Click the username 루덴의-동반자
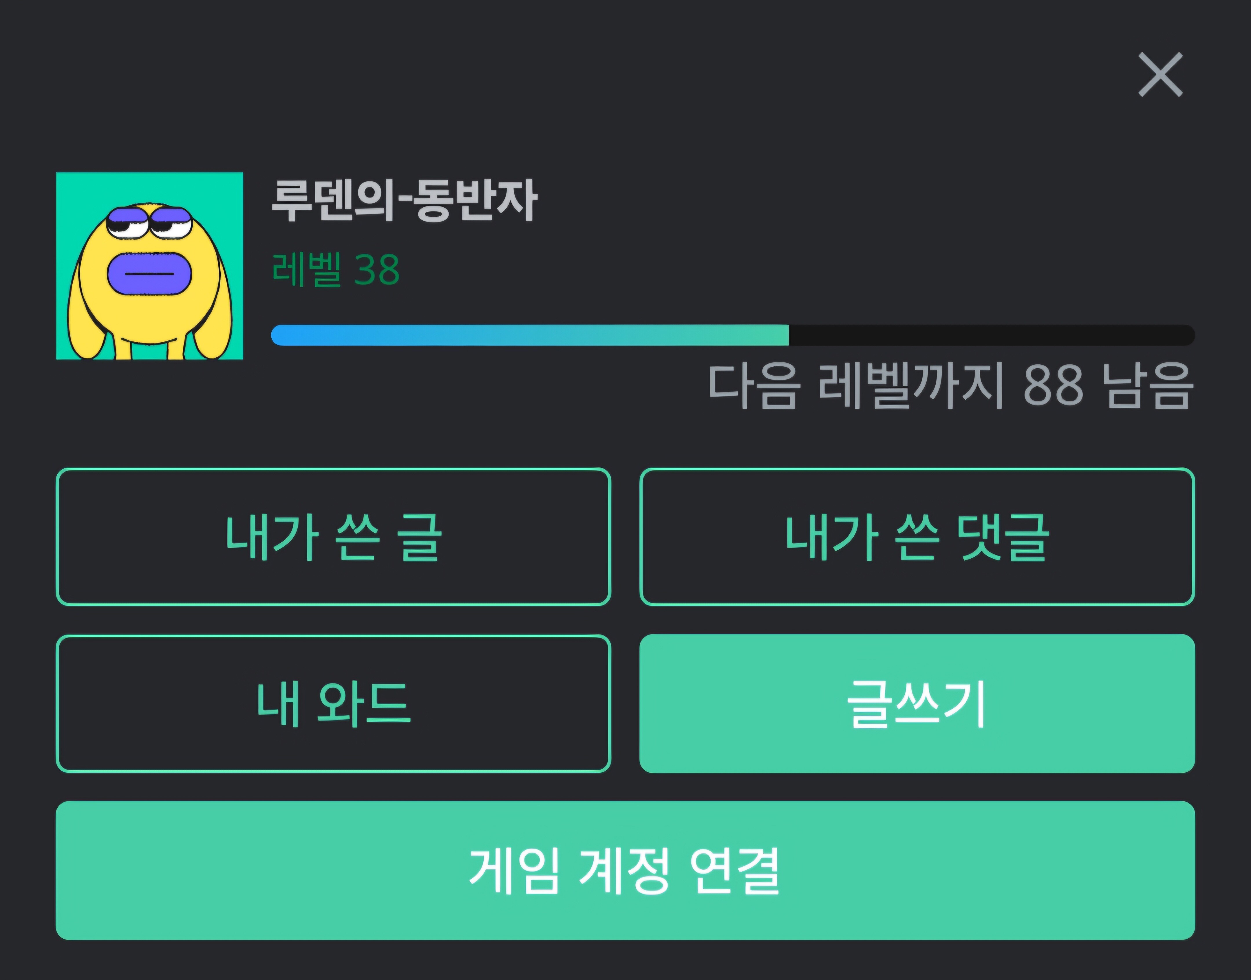 404,200
